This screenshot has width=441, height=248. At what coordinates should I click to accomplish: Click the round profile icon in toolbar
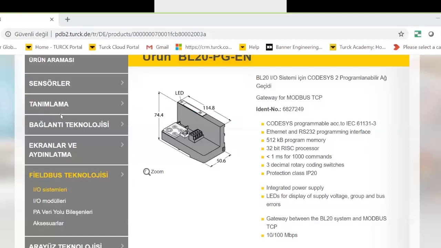tap(431, 34)
